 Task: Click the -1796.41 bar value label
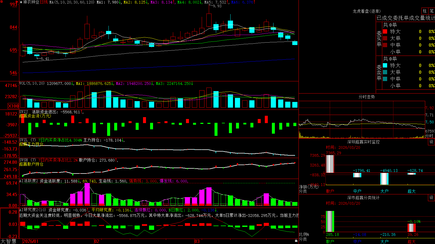click(362, 171)
